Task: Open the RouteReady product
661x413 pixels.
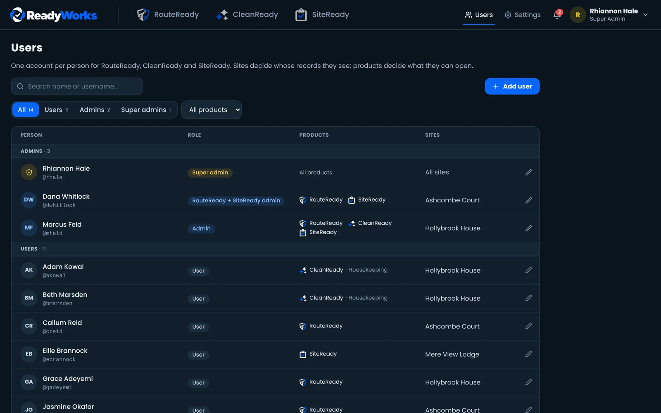Action: [x=168, y=15]
